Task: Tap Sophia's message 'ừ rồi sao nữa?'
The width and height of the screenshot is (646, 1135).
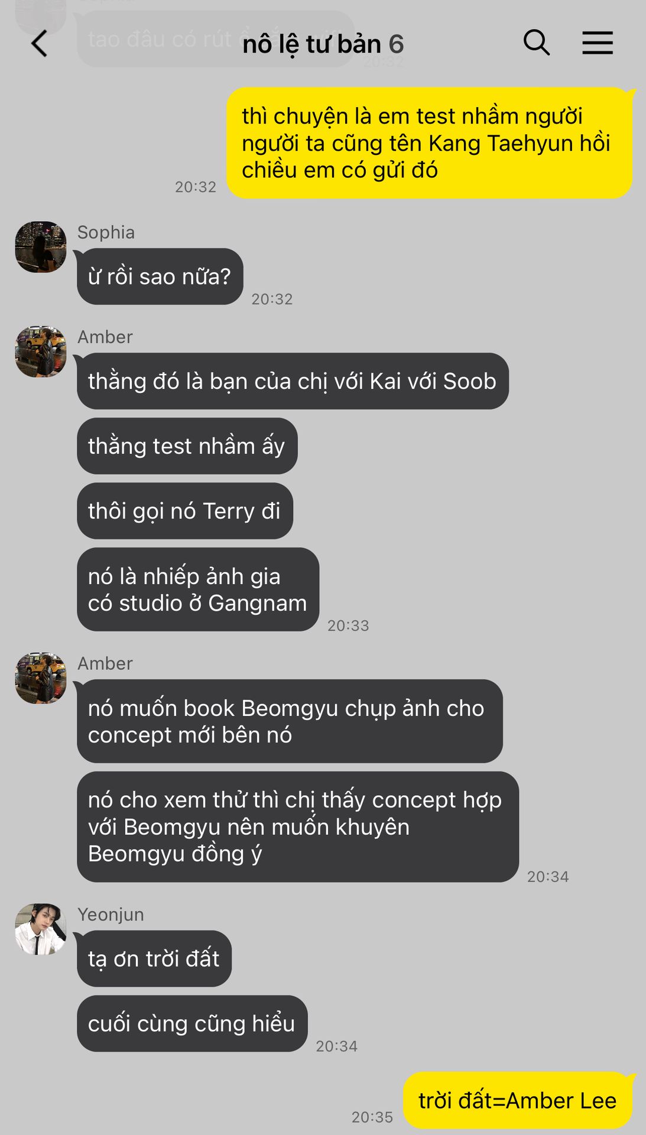Action: (x=160, y=277)
